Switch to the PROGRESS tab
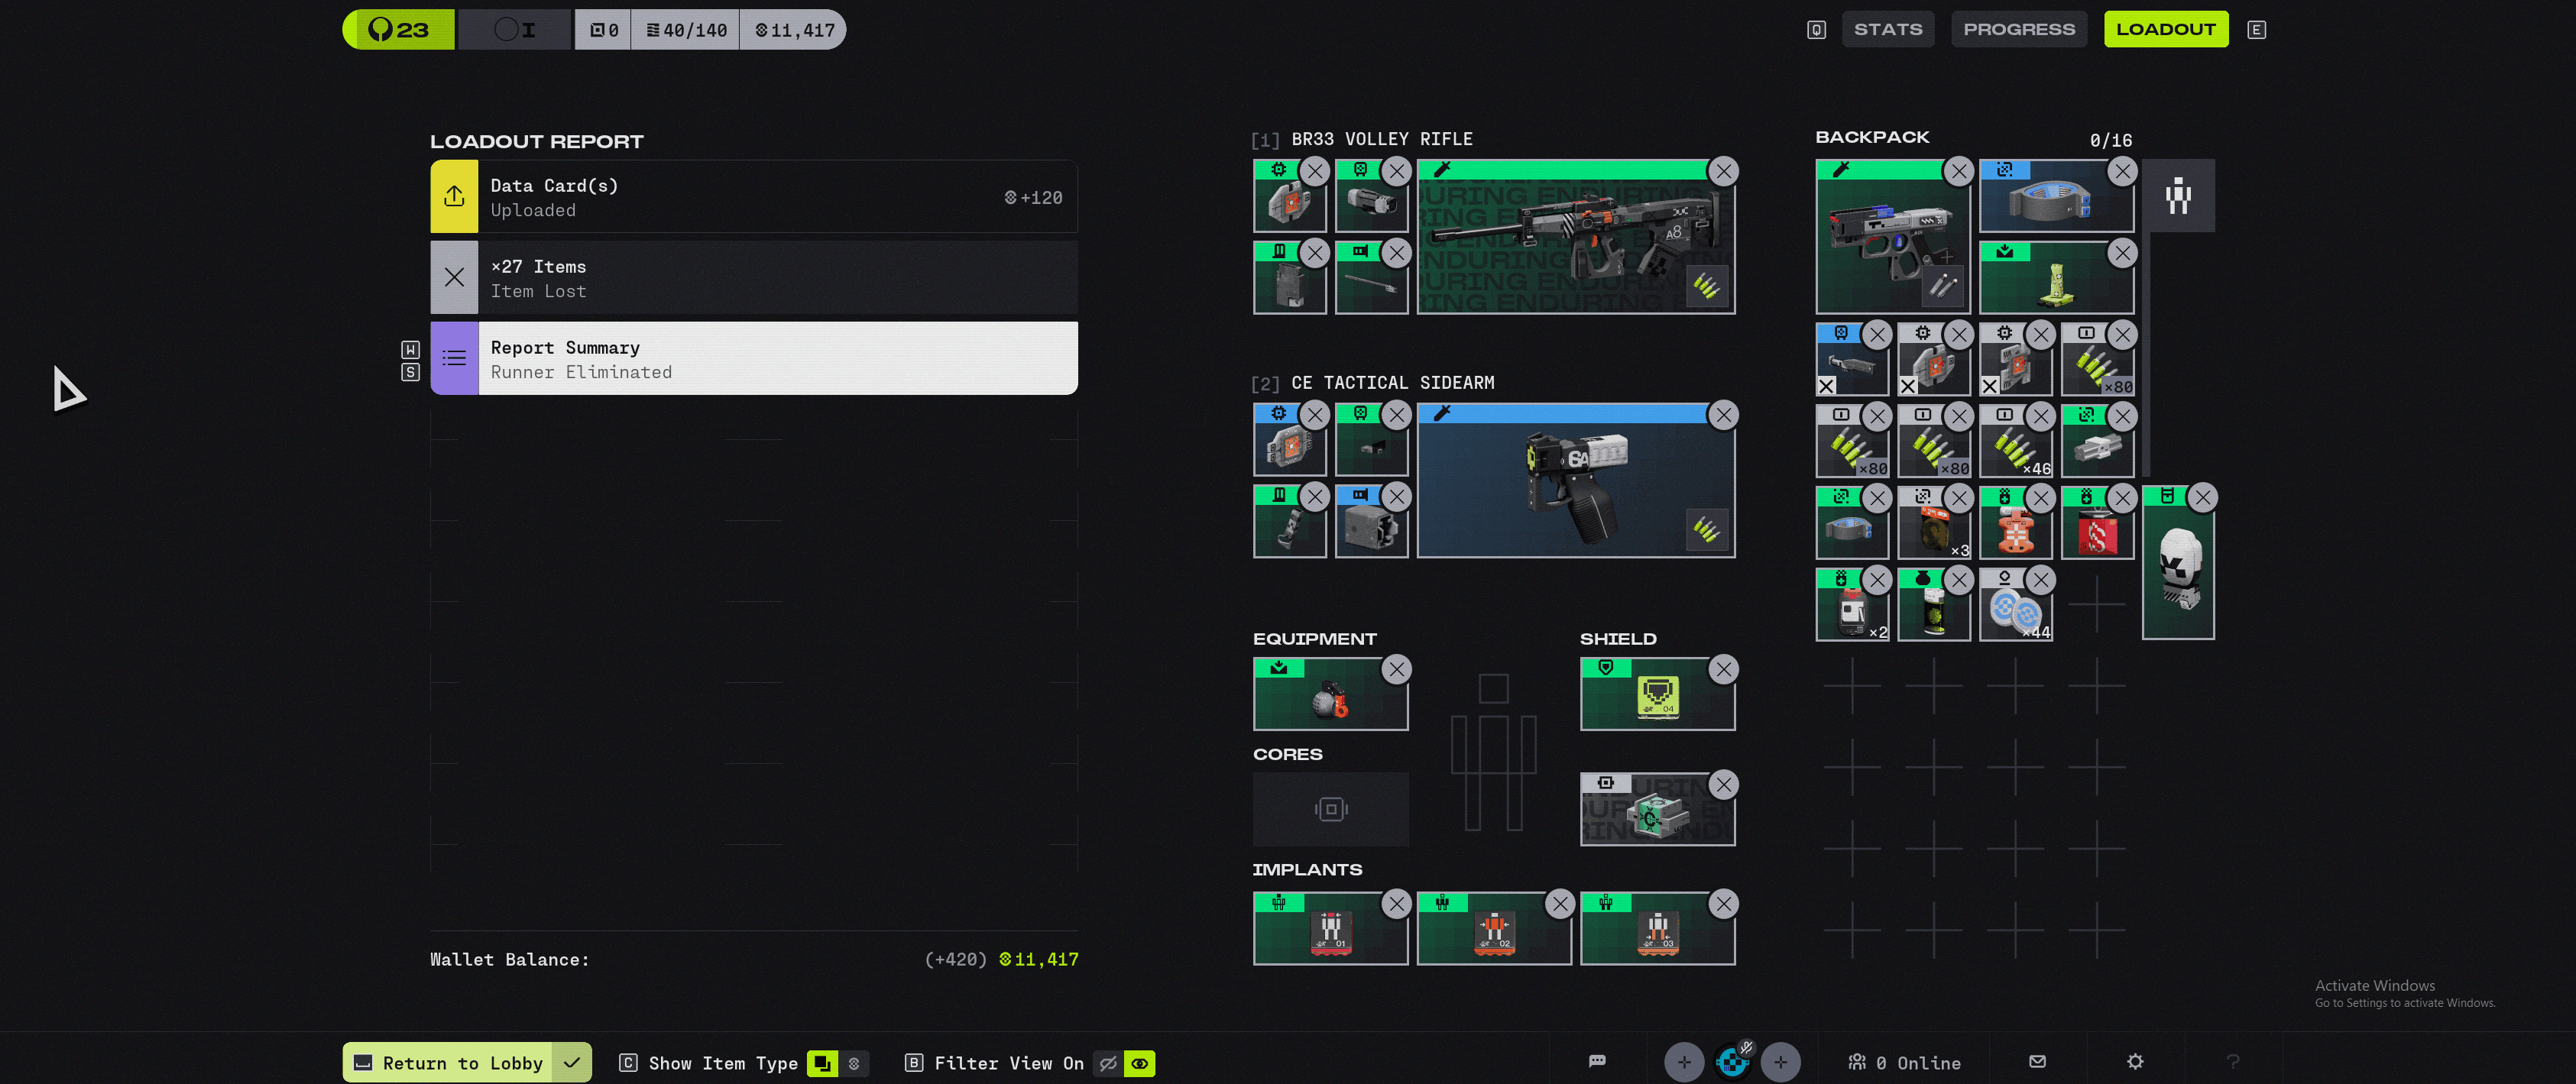The image size is (2576, 1084). (2018, 29)
